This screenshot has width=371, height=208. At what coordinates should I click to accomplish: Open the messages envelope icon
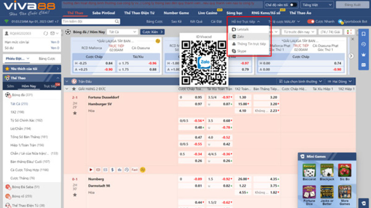pyautogui.click(x=52, y=33)
